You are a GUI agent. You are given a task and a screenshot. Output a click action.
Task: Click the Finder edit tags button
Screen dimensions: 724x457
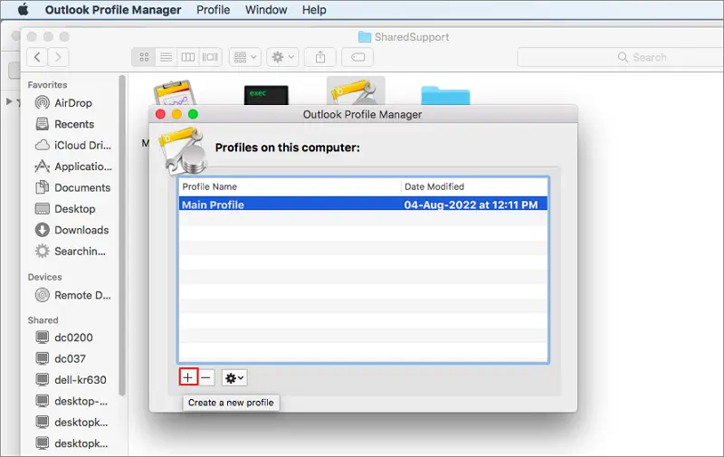pos(357,57)
